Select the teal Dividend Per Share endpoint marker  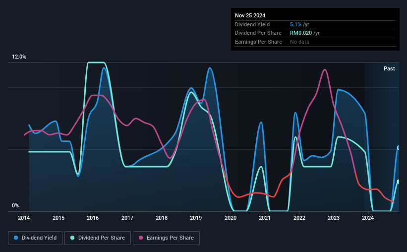click(x=399, y=182)
